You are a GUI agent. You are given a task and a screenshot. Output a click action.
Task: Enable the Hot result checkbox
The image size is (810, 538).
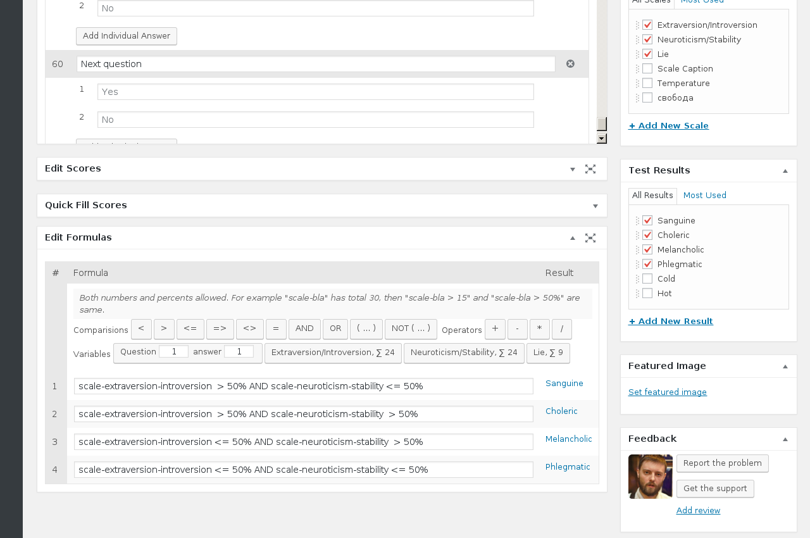[647, 293]
